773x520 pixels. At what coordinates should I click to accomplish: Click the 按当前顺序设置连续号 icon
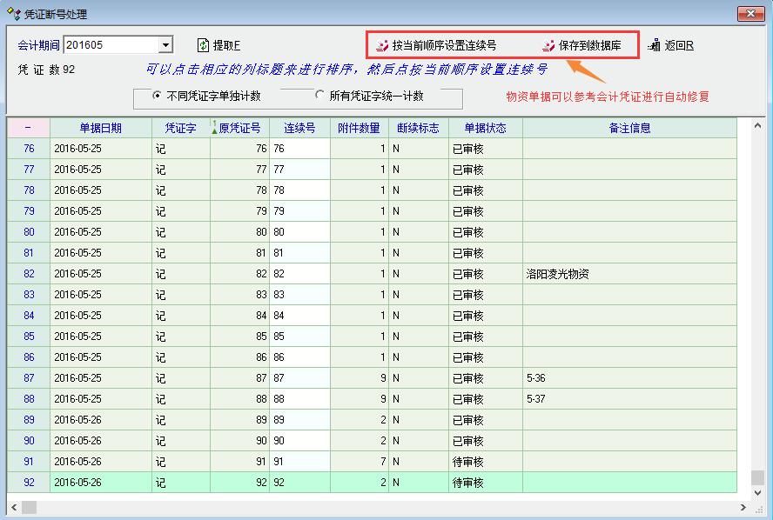(381, 45)
